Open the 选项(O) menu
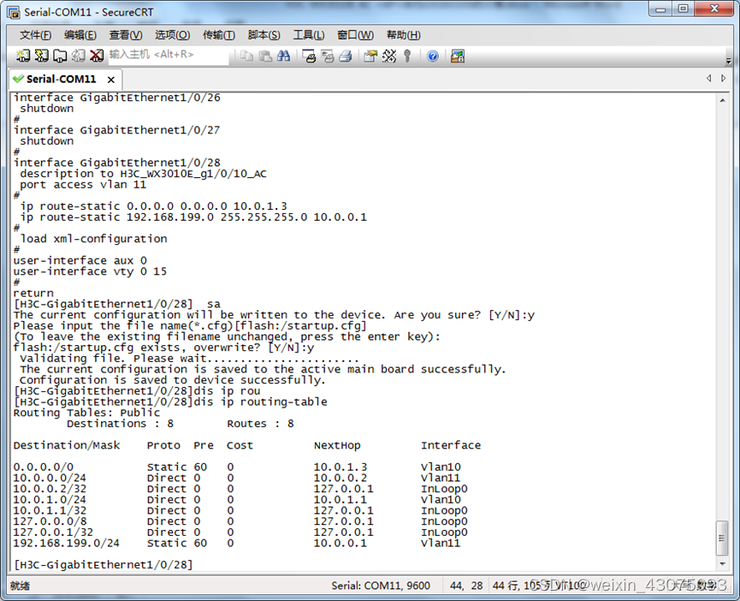Image resolution: width=740 pixels, height=601 pixels. pyautogui.click(x=172, y=35)
